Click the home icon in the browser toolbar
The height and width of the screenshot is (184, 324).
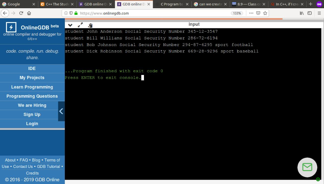click(x=28, y=13)
